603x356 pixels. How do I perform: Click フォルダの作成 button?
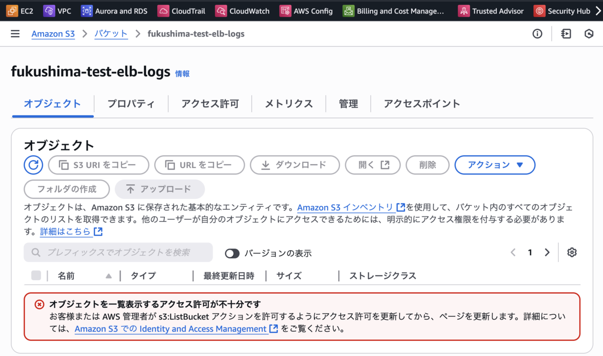[x=66, y=189]
